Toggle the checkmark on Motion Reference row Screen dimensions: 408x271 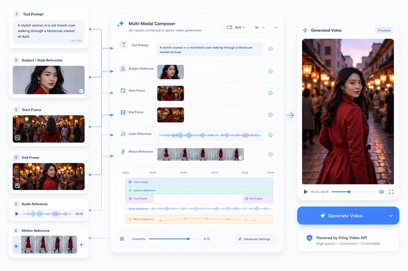(x=271, y=154)
